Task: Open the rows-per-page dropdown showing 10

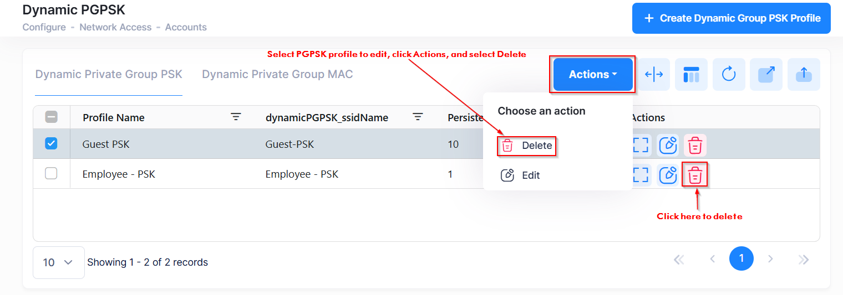Action: tap(58, 262)
